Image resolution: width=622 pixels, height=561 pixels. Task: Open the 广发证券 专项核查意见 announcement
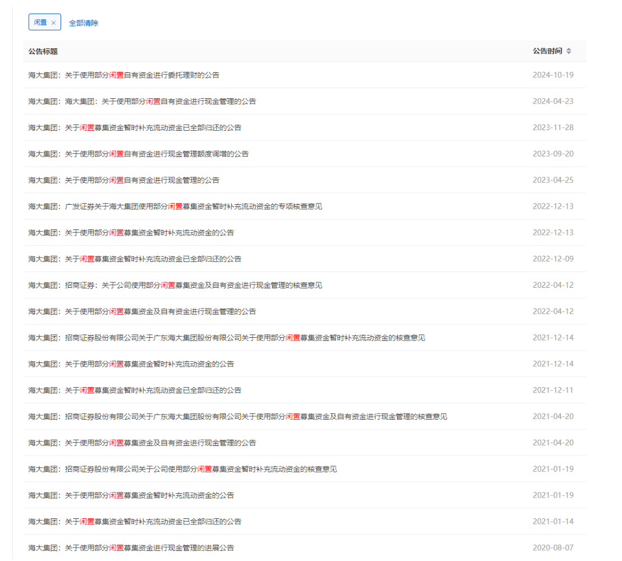click(x=176, y=206)
